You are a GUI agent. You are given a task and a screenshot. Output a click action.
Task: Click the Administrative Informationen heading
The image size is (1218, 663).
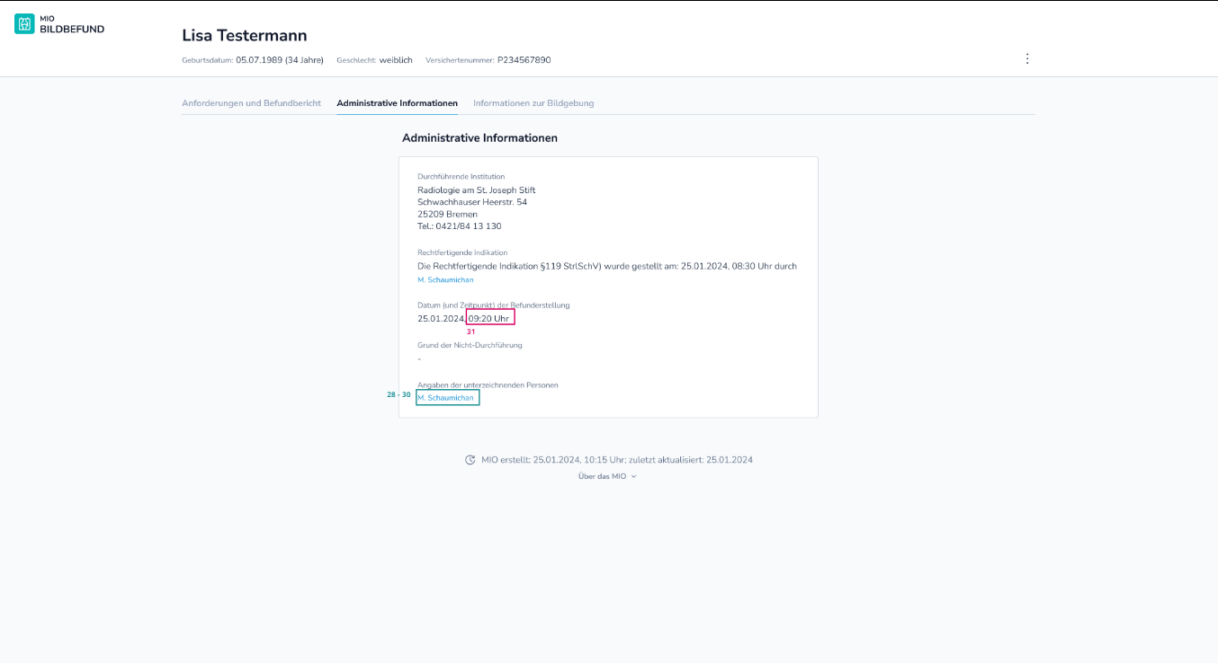coord(479,138)
